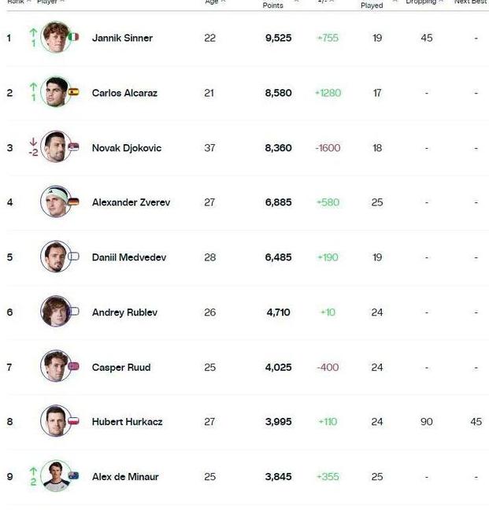
Task: Go to Daniil Medvedev's player page
Action: click(x=128, y=257)
